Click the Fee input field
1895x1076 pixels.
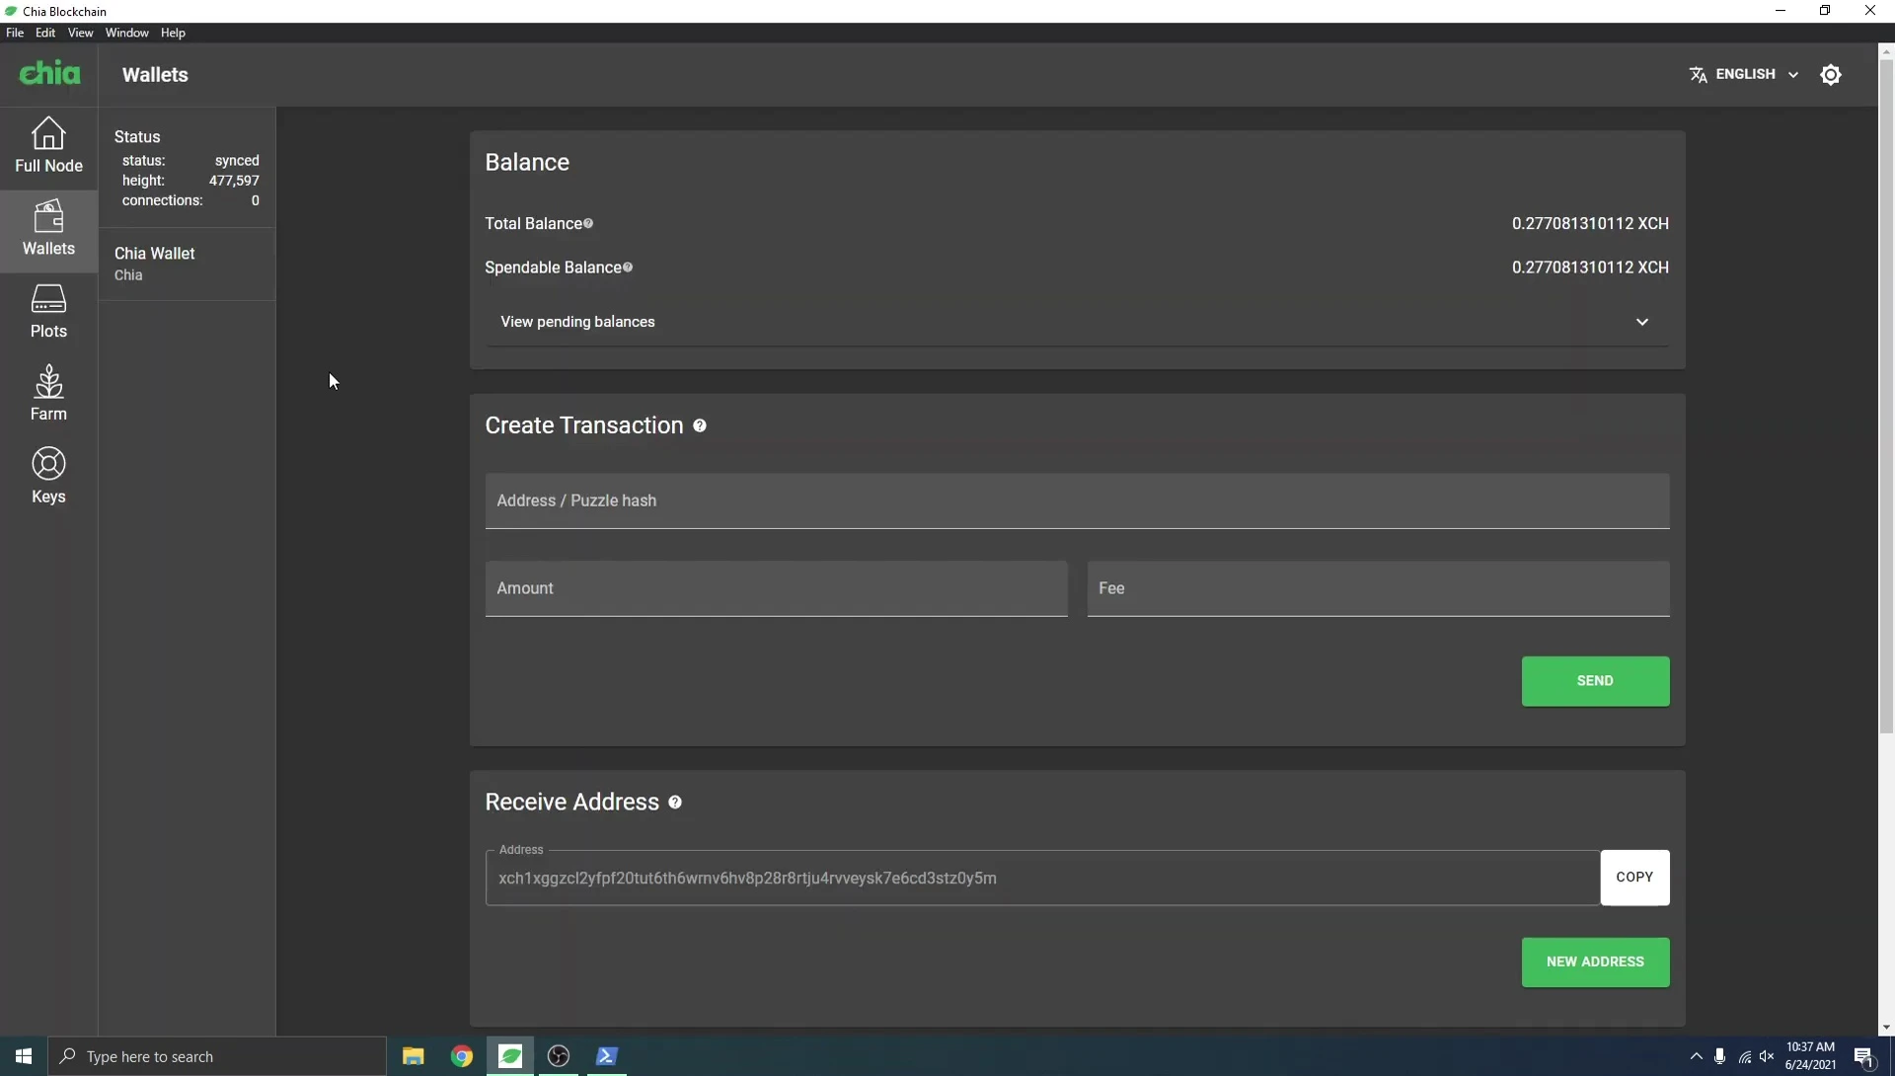pyautogui.click(x=1378, y=588)
